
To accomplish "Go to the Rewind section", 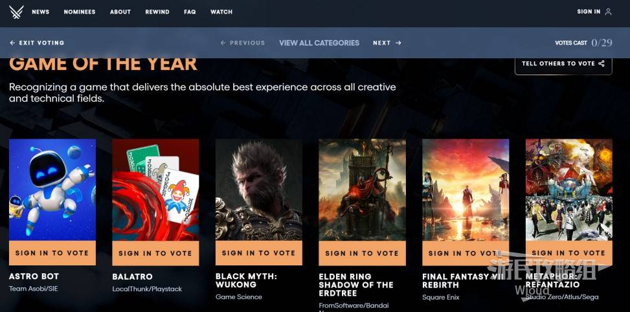I will pyautogui.click(x=157, y=12).
